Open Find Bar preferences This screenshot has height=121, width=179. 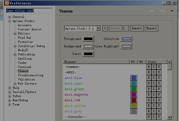(x=25, y=38)
